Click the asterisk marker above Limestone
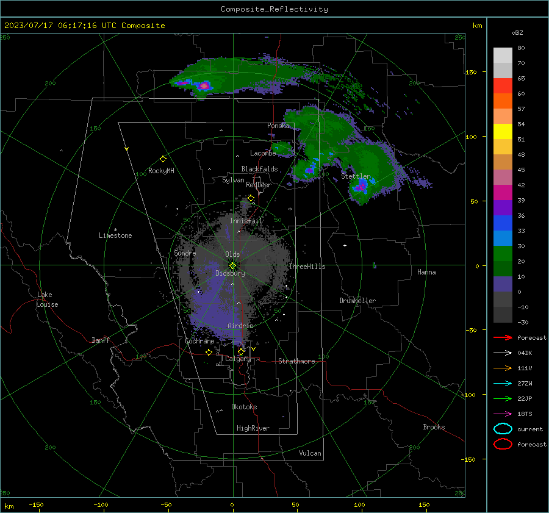Viewport: 549px width, 513px height. 115,230
